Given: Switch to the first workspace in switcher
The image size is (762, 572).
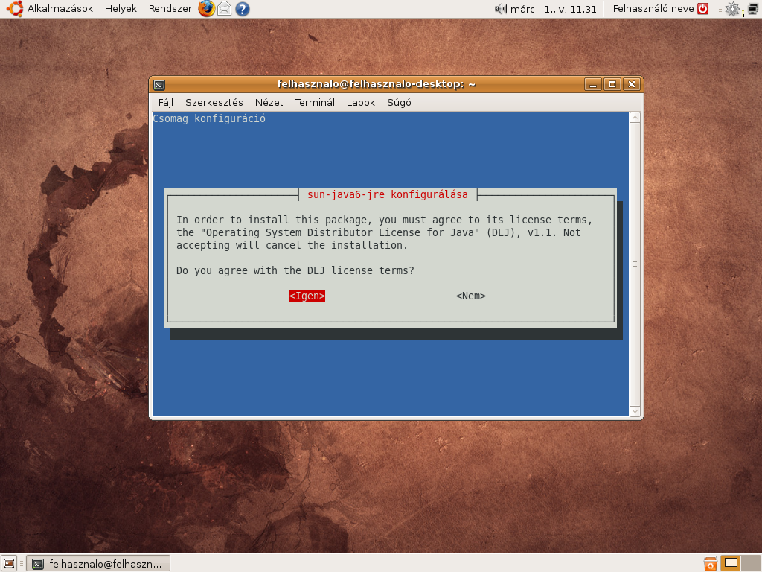Looking at the screenshot, I should coord(731,563).
